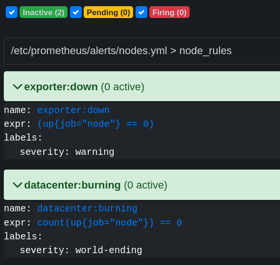The height and width of the screenshot is (265, 280).
Task: Click the severity: world-ending label text
Action: click(x=81, y=250)
